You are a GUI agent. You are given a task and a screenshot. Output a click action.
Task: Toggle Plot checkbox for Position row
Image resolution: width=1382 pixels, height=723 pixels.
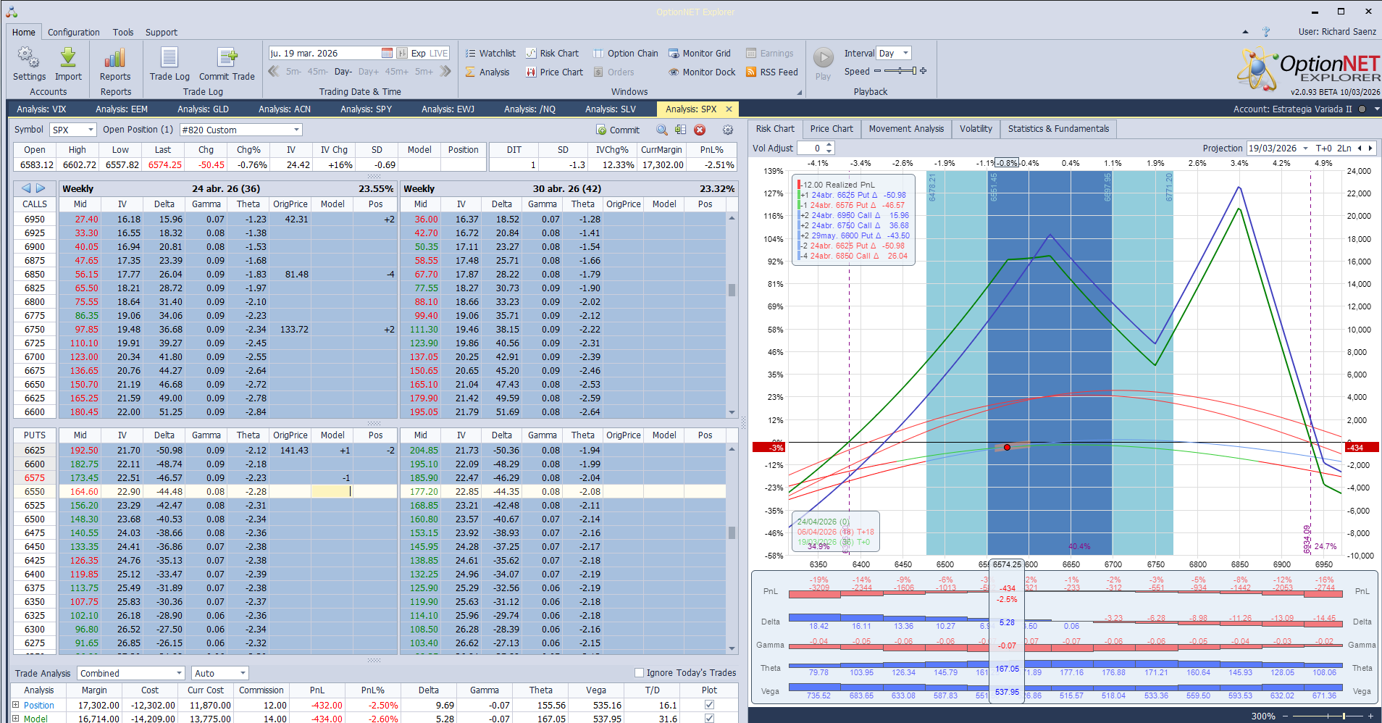(x=709, y=704)
